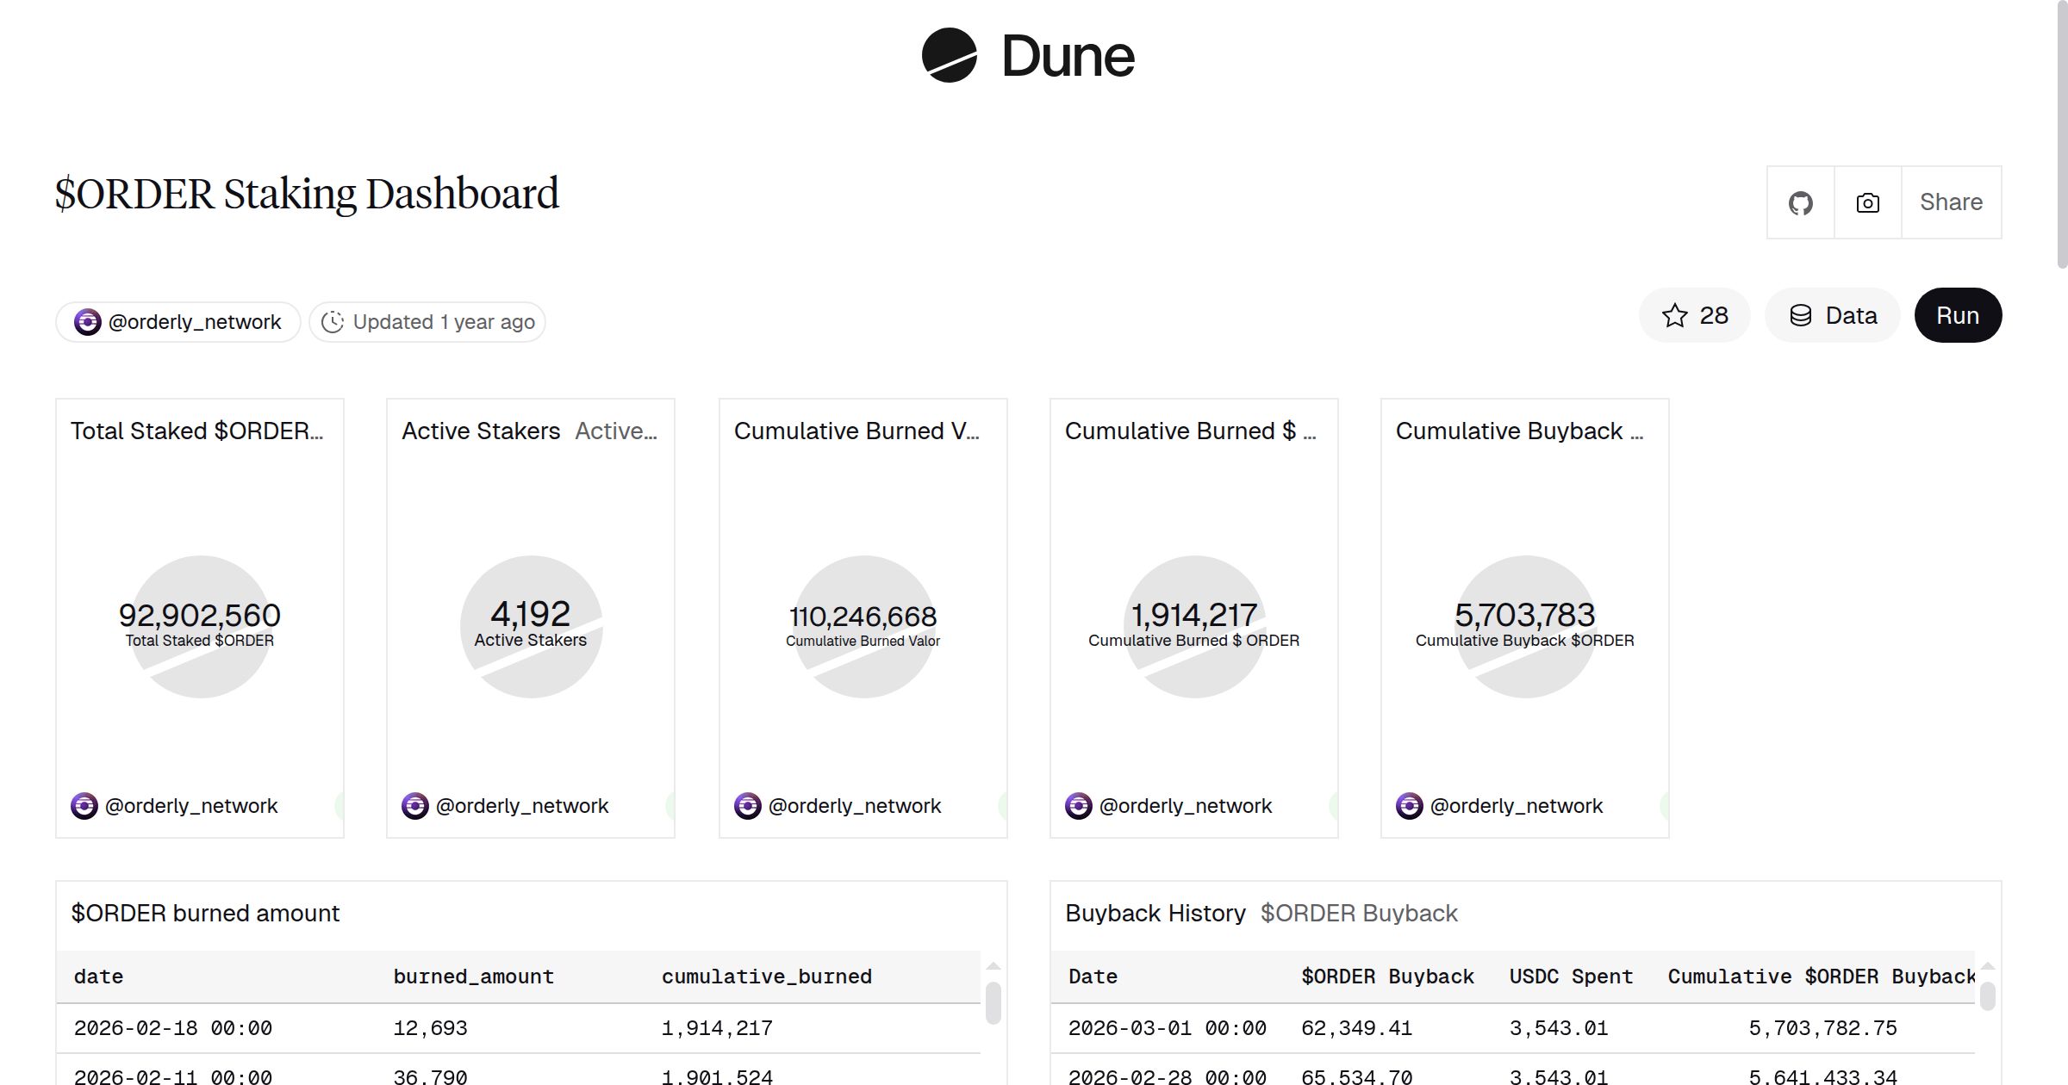Click the avatar on Cumulative Buyback $ORDER widget
The image size is (2068, 1085).
click(x=1411, y=805)
